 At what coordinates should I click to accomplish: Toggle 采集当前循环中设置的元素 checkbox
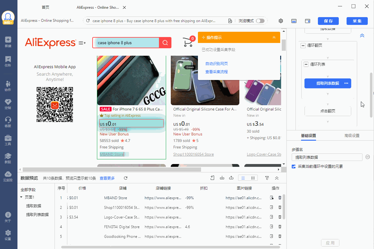point(294,167)
